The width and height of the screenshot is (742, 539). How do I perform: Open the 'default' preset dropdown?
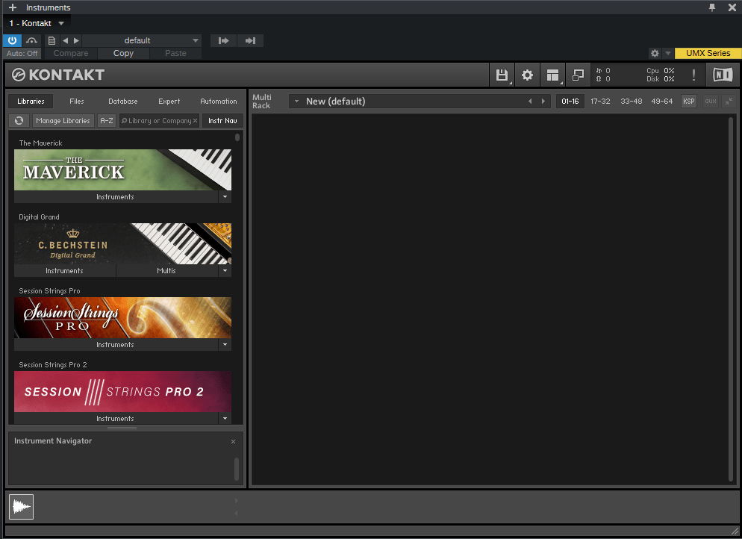point(142,41)
